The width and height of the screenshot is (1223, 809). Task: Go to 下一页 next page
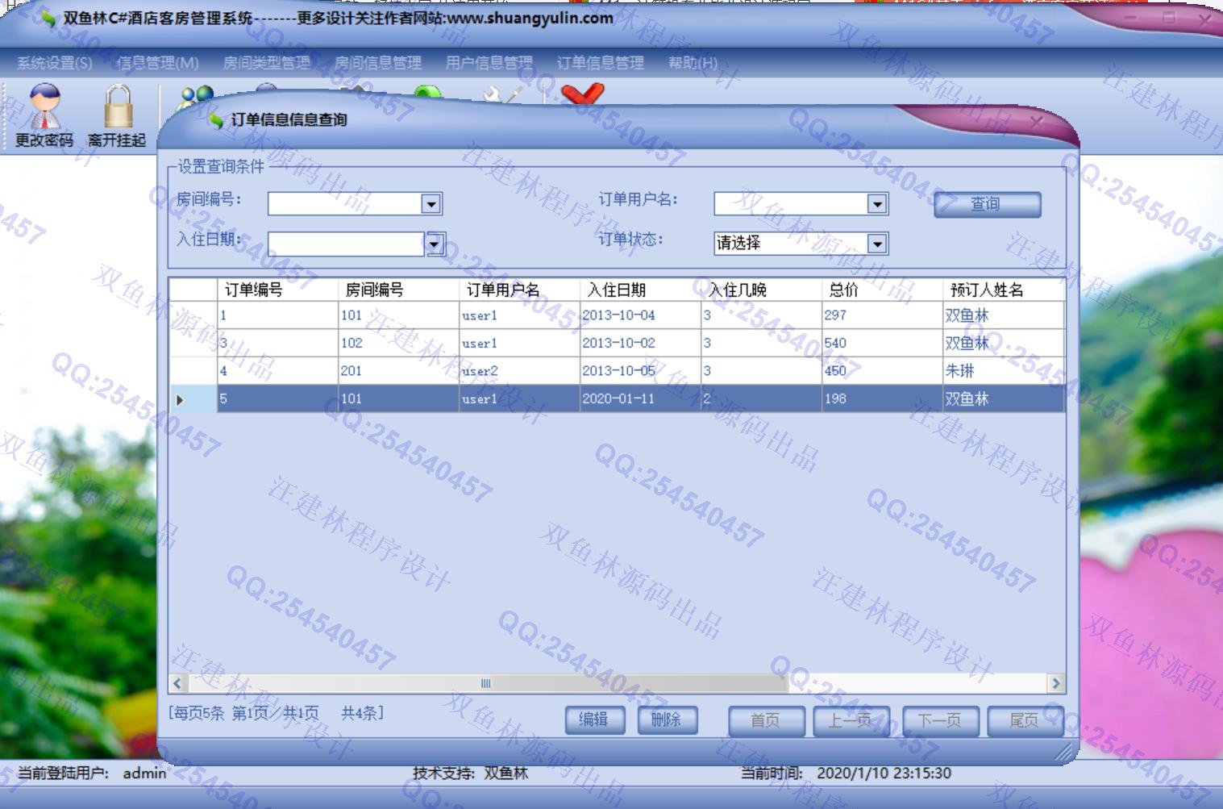pyautogui.click(x=939, y=720)
